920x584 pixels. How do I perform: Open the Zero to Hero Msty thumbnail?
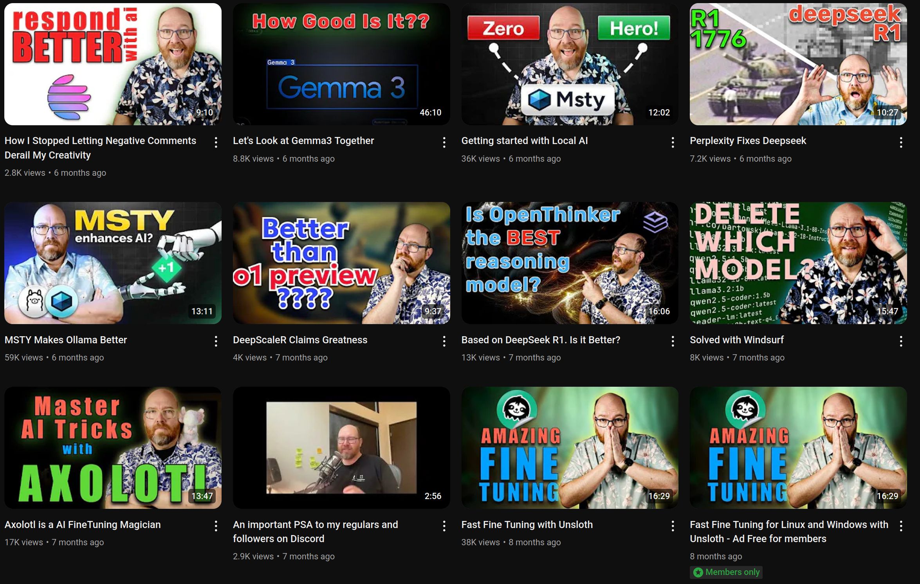pos(570,65)
